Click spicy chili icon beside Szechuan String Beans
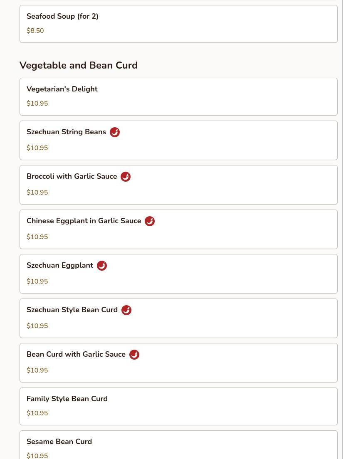The image size is (351, 459). [115, 132]
